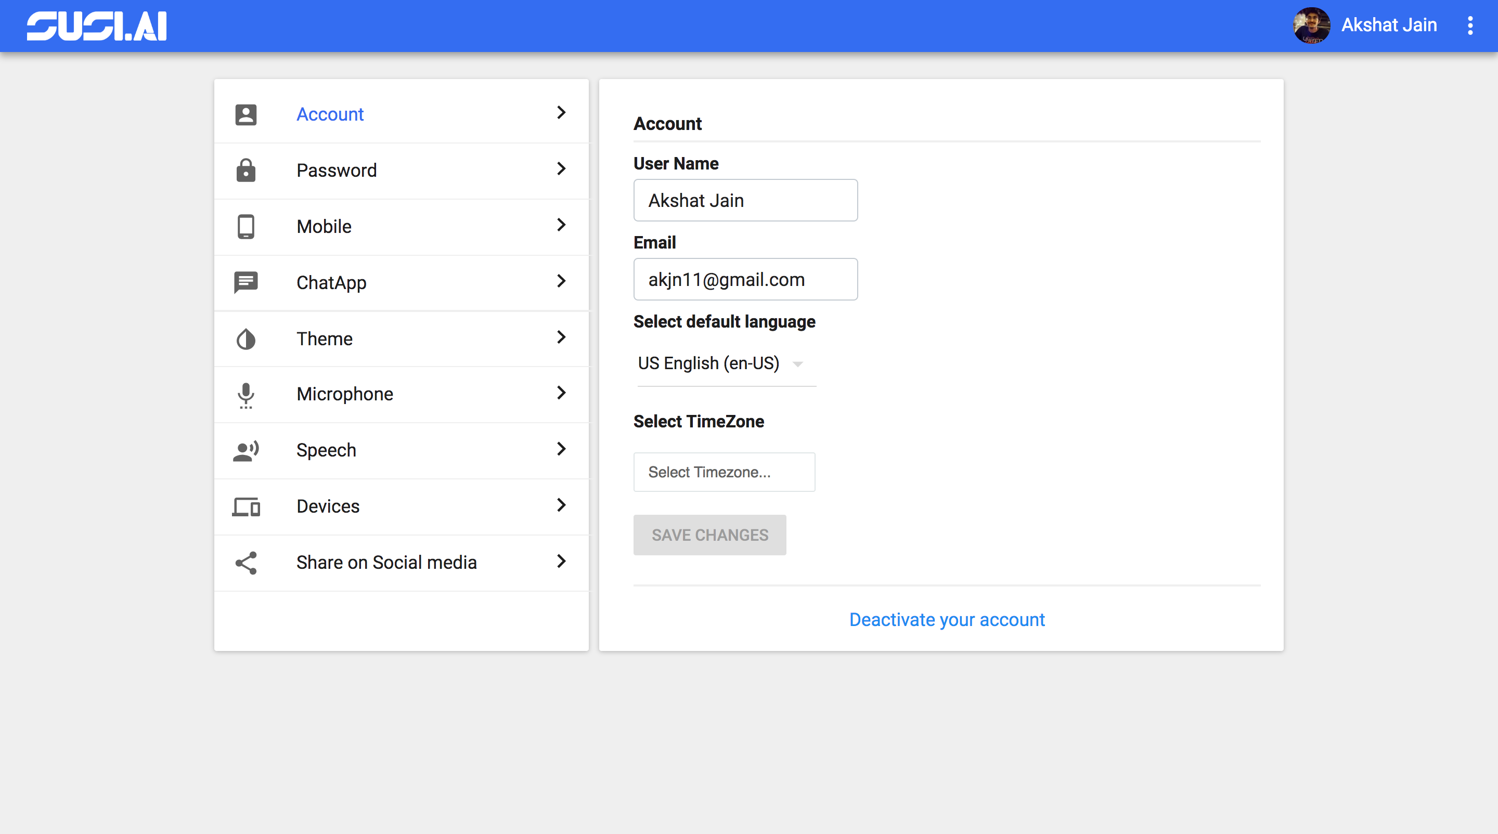
Task: Click the phone icon next to Mobile
Action: [x=246, y=227]
